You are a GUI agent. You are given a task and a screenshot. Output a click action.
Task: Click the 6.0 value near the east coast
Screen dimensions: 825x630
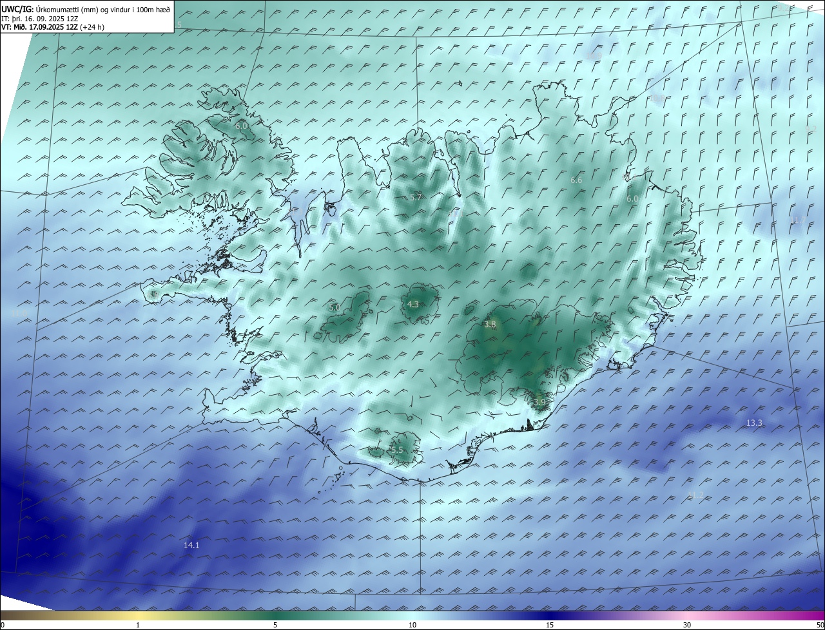pos(632,199)
